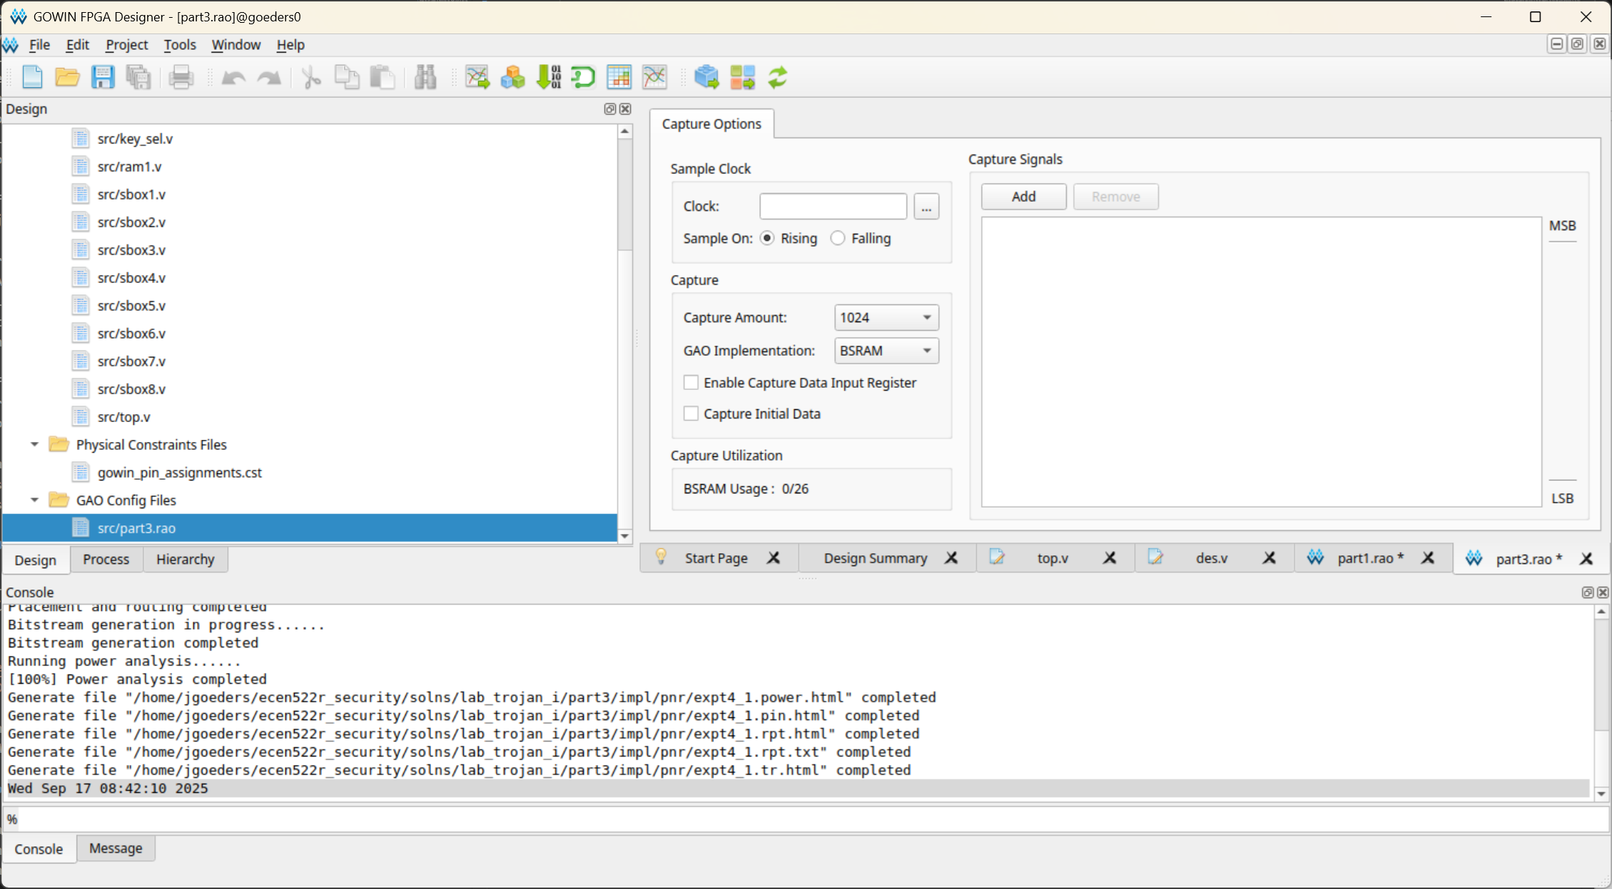Save the current file via floppy icon
1612x889 pixels.
(x=103, y=77)
